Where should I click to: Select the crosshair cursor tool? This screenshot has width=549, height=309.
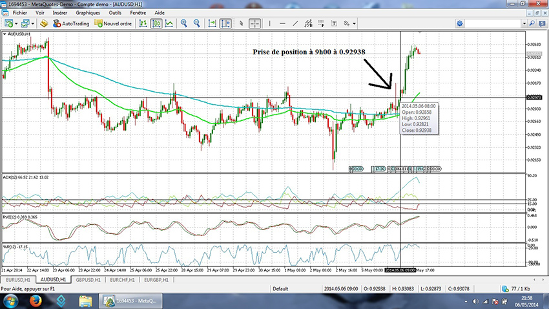(x=255, y=23)
